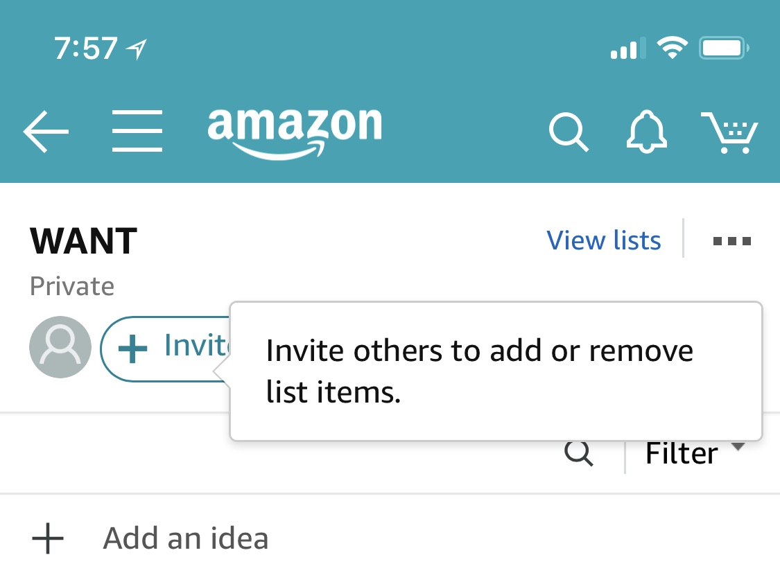The height and width of the screenshot is (582, 780).
Task: Open View lists link
Action: coord(603,240)
